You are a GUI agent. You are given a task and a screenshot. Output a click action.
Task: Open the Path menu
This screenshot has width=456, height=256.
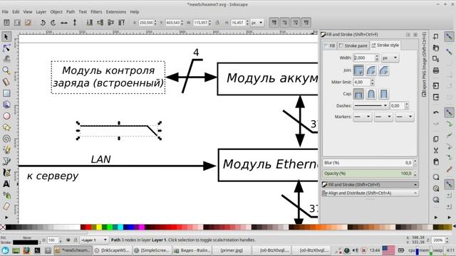pyautogui.click(x=71, y=12)
